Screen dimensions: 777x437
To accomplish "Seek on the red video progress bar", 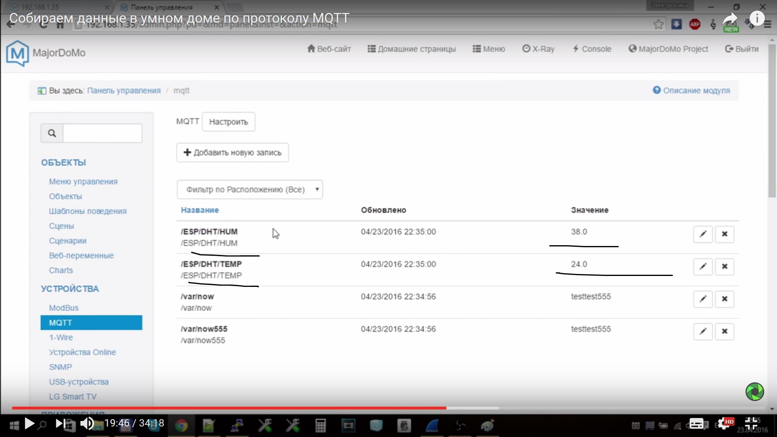I will [x=243, y=408].
